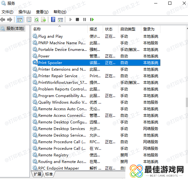Click the gear icon of Print Spooler
The width and height of the screenshot is (188, 179).
click(x=35, y=62)
